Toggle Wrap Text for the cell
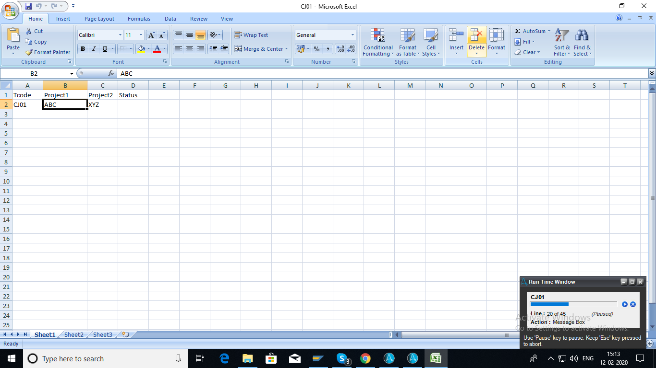Viewport: 656px width, 368px height. [x=251, y=35]
